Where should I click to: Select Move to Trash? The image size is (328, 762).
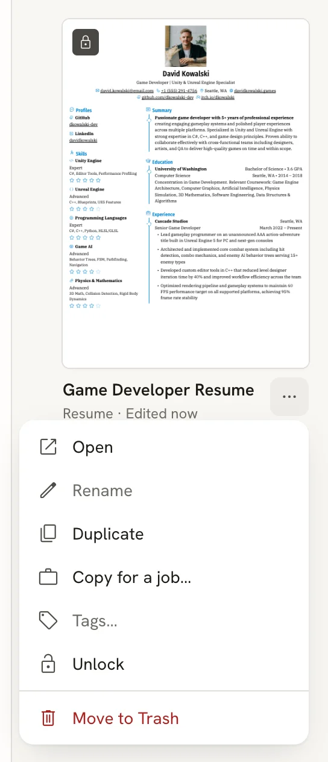coord(164,719)
